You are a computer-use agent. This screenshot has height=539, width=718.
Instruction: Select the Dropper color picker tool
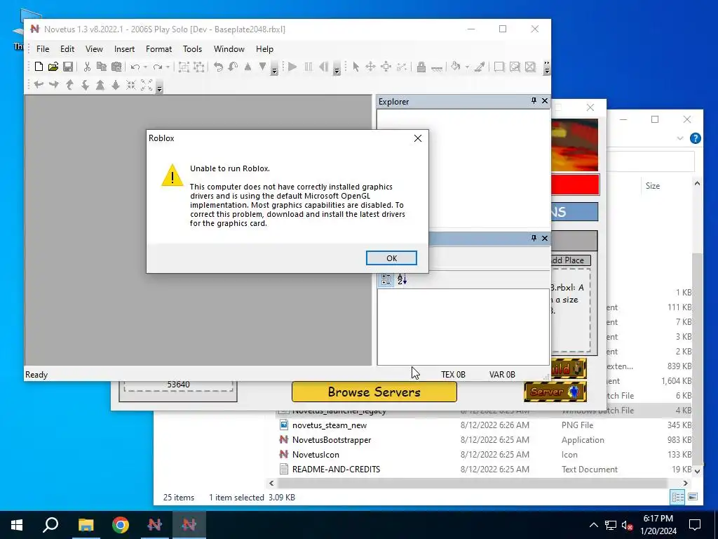(480, 67)
